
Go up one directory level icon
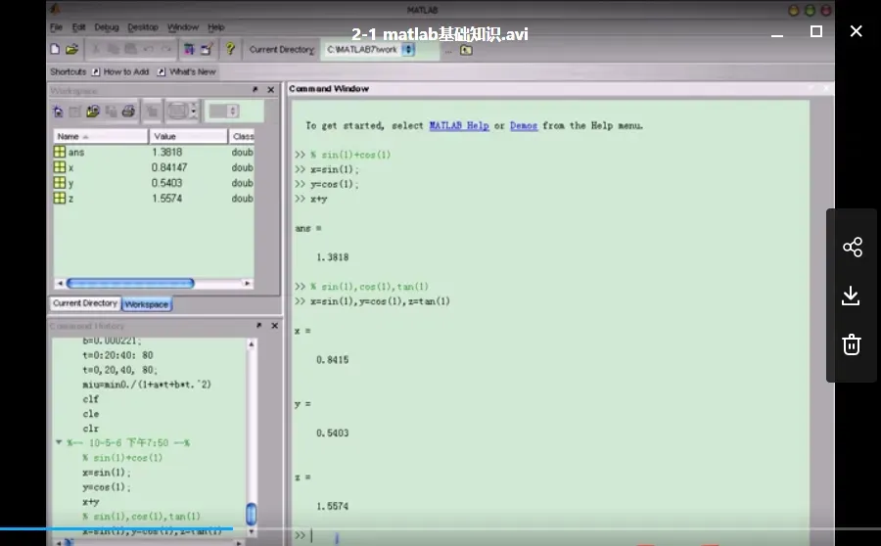click(x=466, y=50)
